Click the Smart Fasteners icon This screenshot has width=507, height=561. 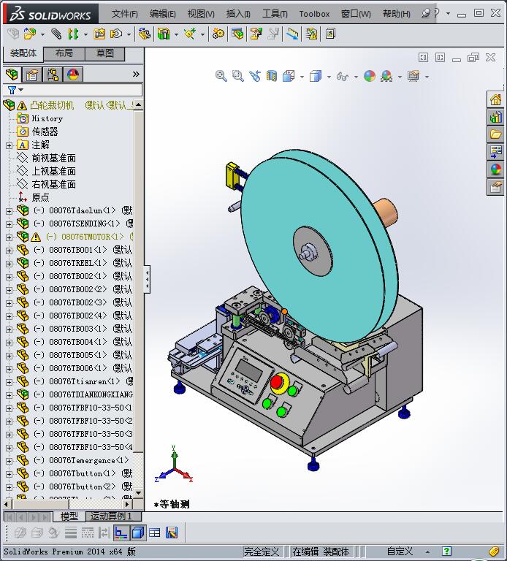pos(99,34)
